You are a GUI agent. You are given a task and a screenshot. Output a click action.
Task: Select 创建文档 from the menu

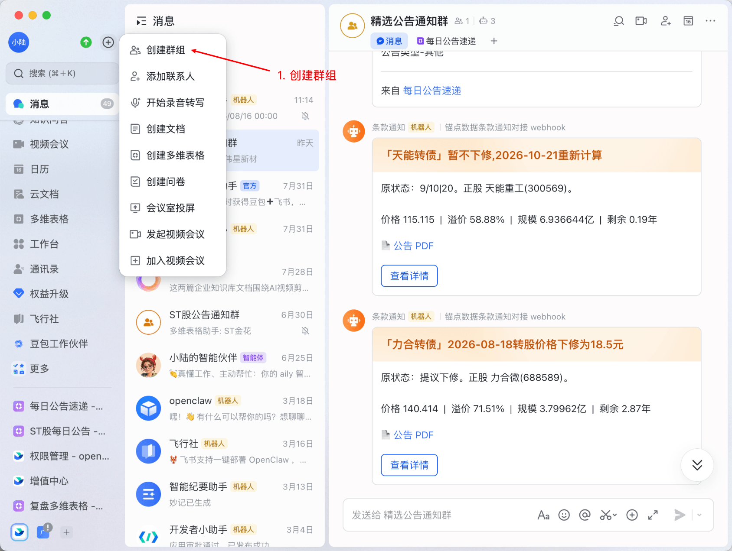[x=173, y=129]
